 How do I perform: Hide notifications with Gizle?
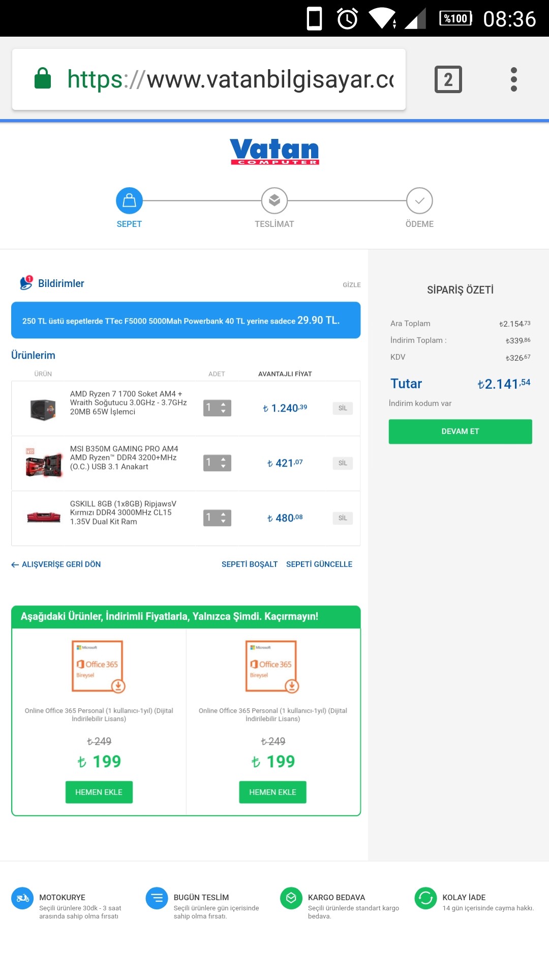click(x=351, y=285)
